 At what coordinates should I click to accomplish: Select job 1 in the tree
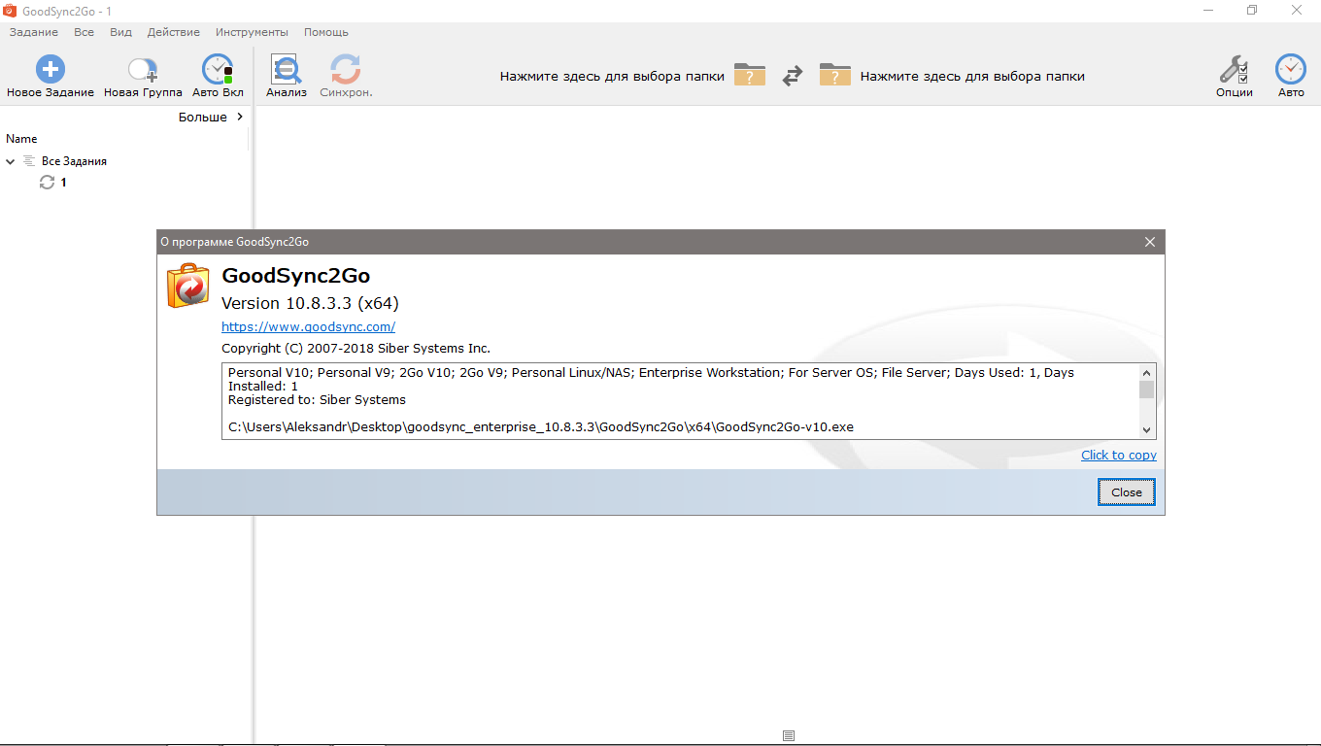click(63, 183)
